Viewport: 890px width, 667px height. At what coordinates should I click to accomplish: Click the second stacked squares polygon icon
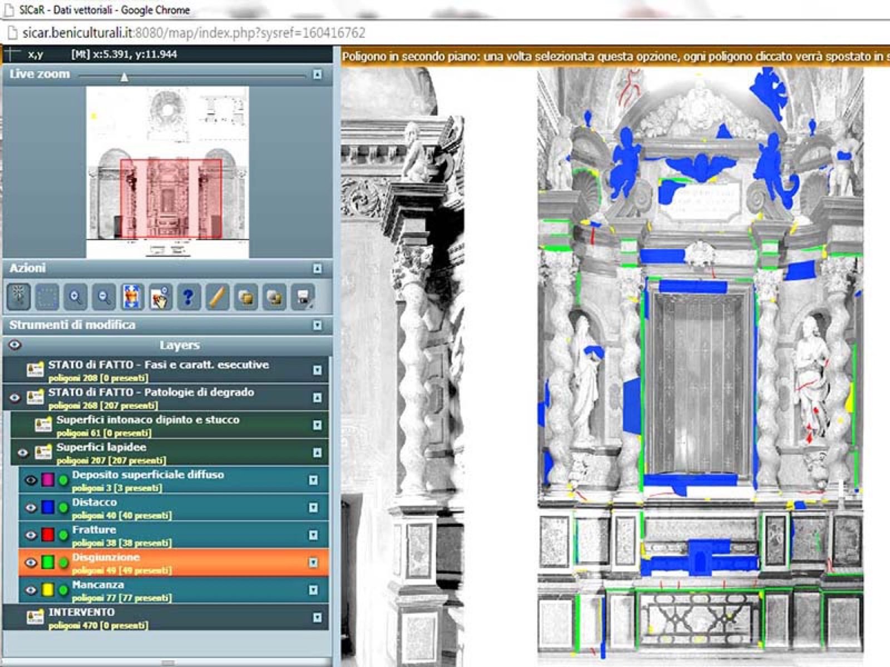click(x=274, y=297)
